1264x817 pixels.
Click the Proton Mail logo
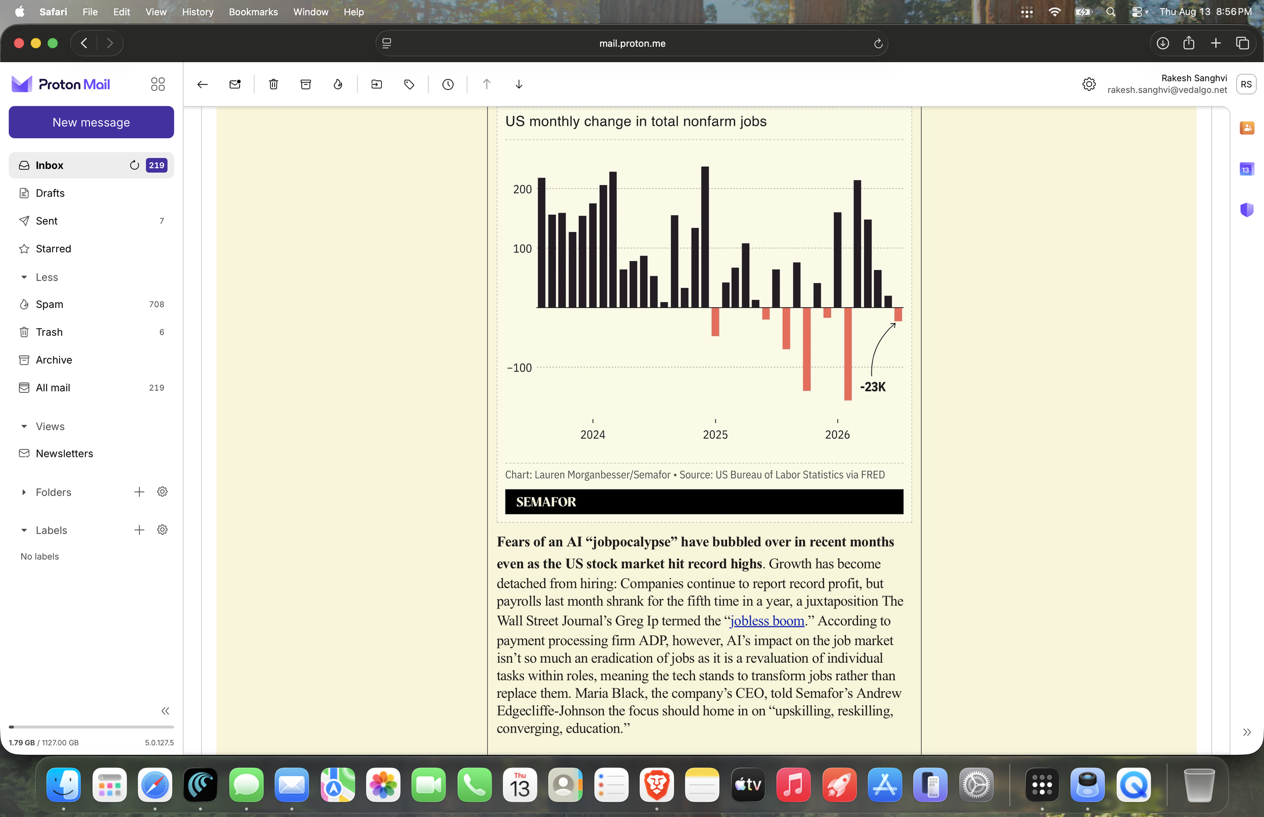61,84
